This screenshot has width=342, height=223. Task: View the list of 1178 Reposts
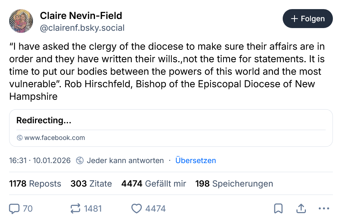[x=35, y=184]
